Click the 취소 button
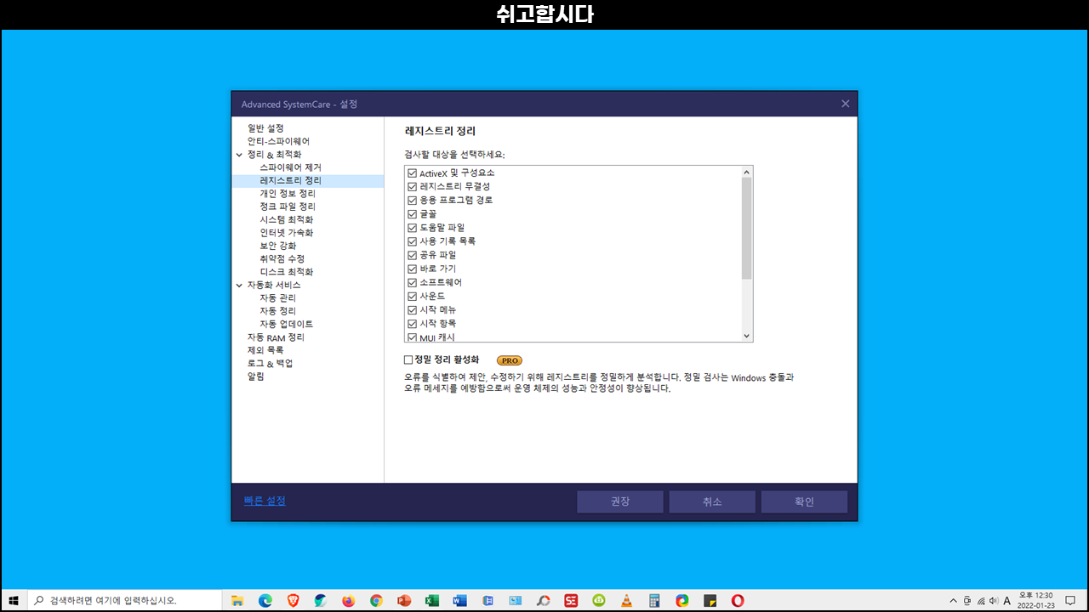The image size is (1089, 612). pyautogui.click(x=712, y=501)
